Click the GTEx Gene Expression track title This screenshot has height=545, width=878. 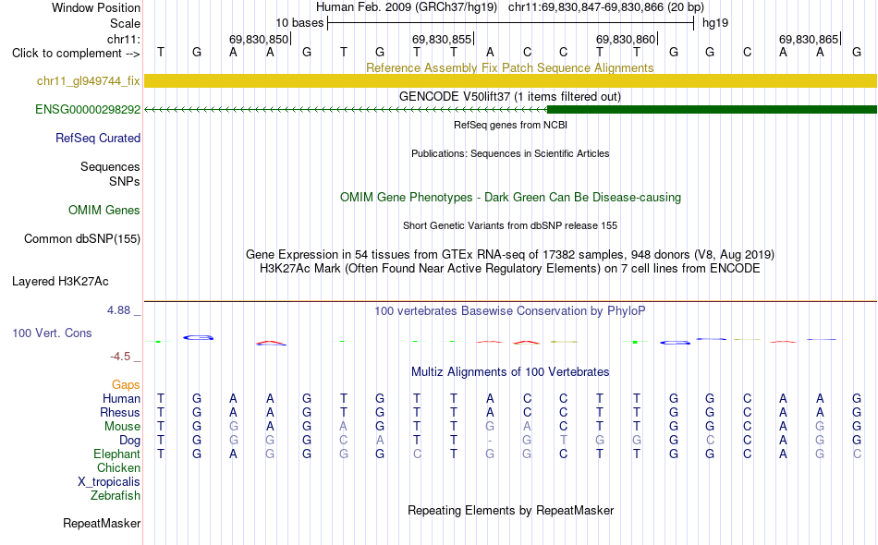tap(510, 255)
